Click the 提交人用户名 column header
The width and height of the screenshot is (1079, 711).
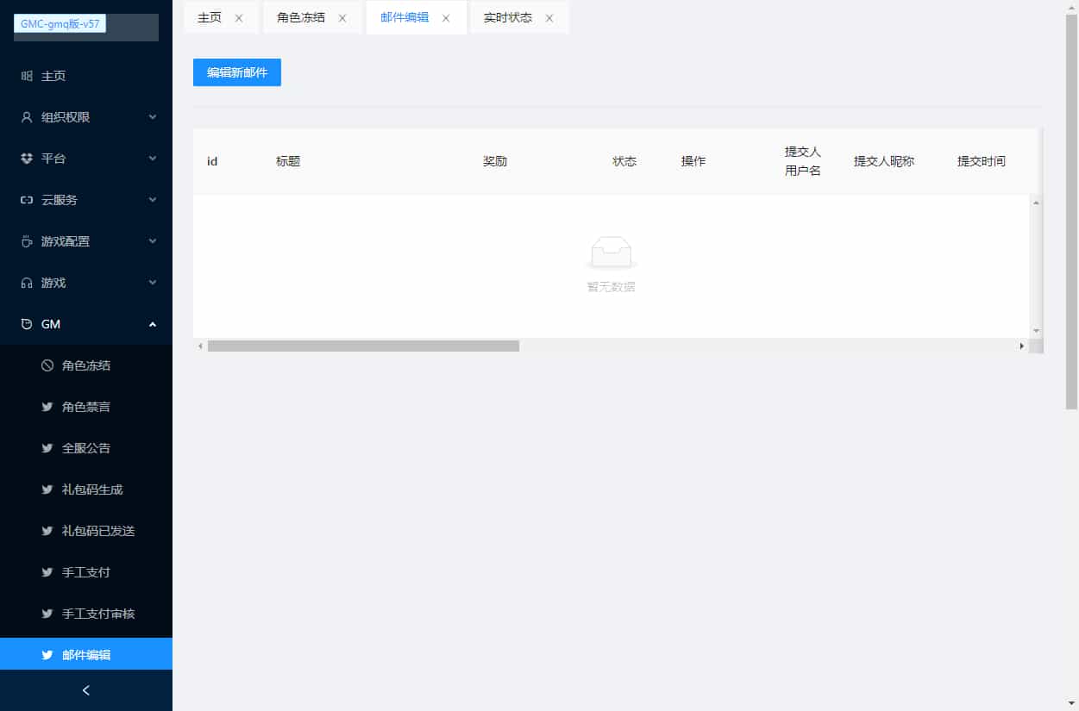[x=803, y=161]
